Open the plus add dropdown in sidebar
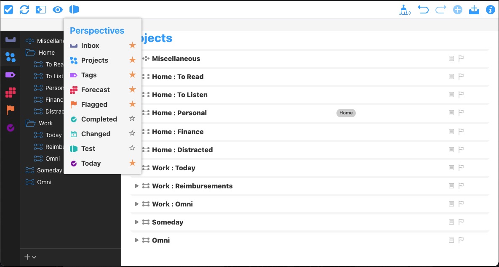Viewport: 499px width, 267px height. (30, 257)
